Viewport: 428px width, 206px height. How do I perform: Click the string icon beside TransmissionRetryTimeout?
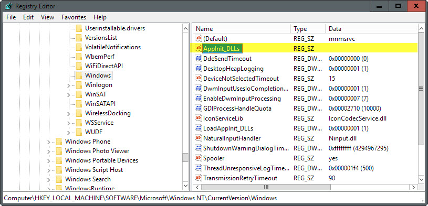click(198, 178)
